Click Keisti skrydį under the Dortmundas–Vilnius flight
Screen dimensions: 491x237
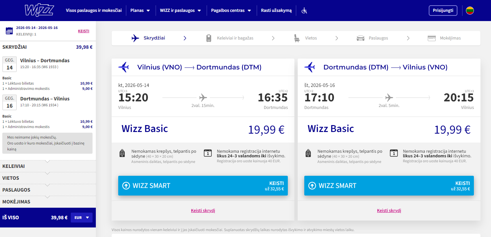[389, 211]
